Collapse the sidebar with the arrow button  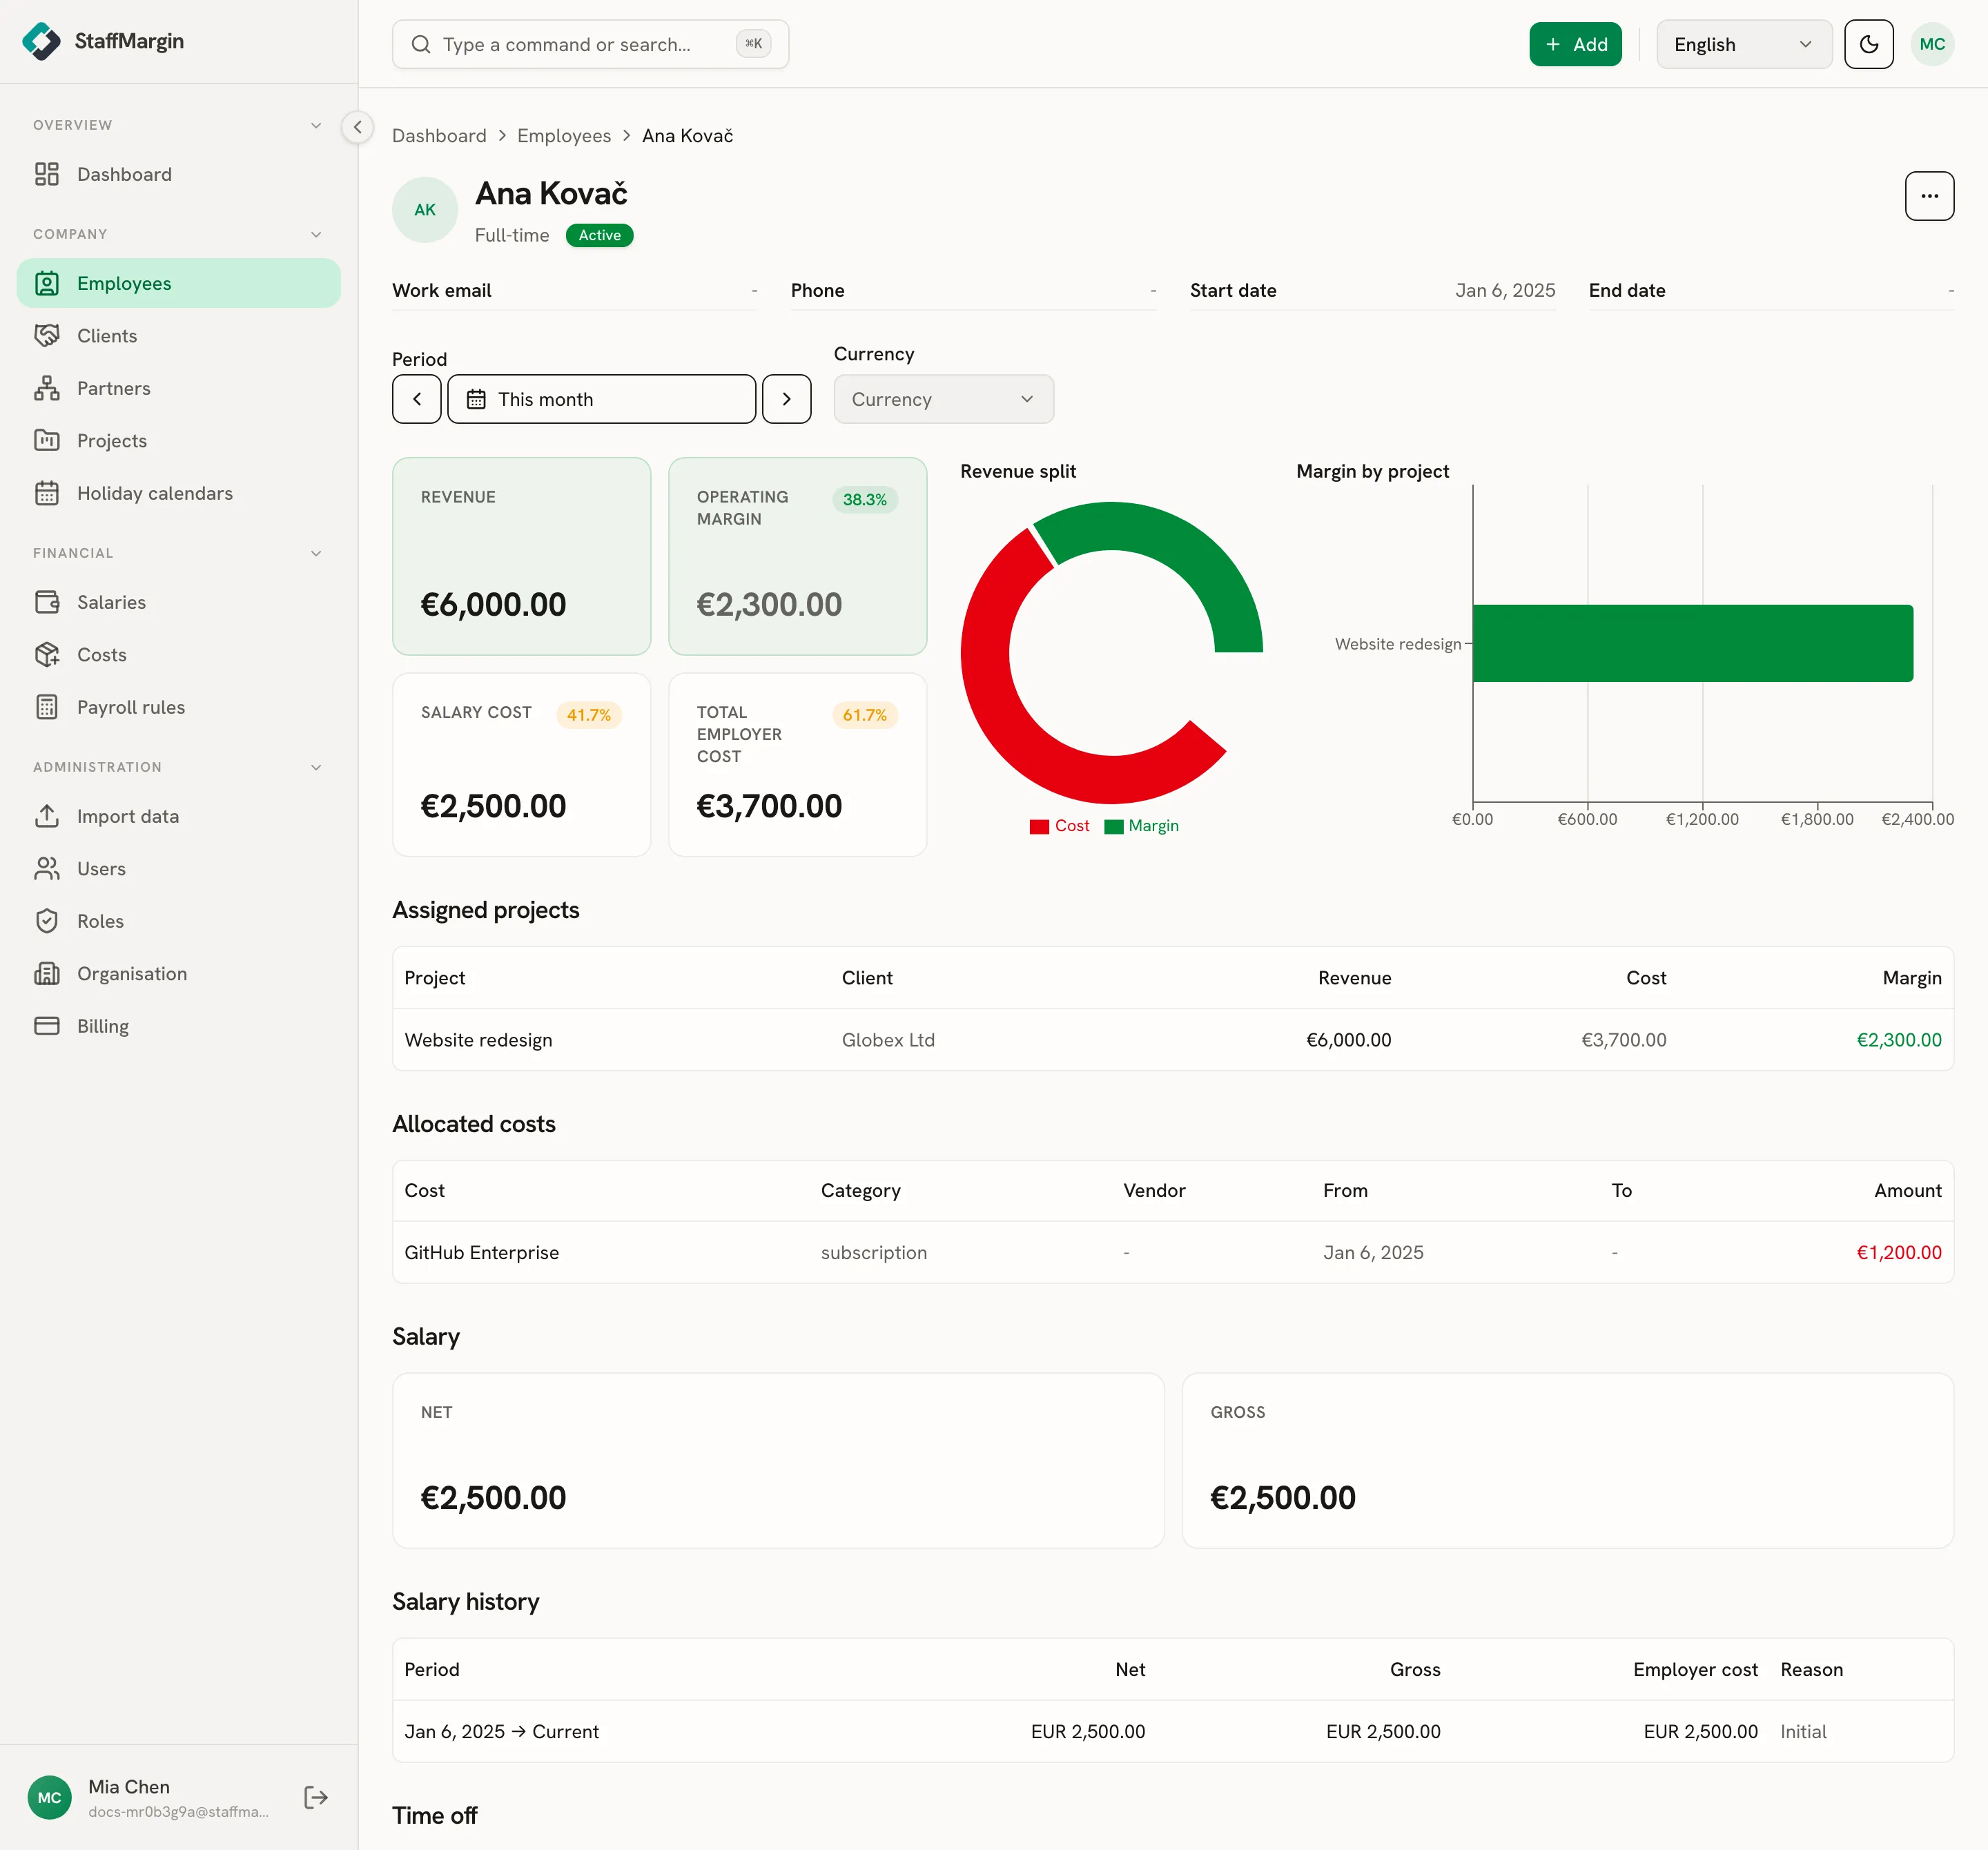click(x=357, y=127)
